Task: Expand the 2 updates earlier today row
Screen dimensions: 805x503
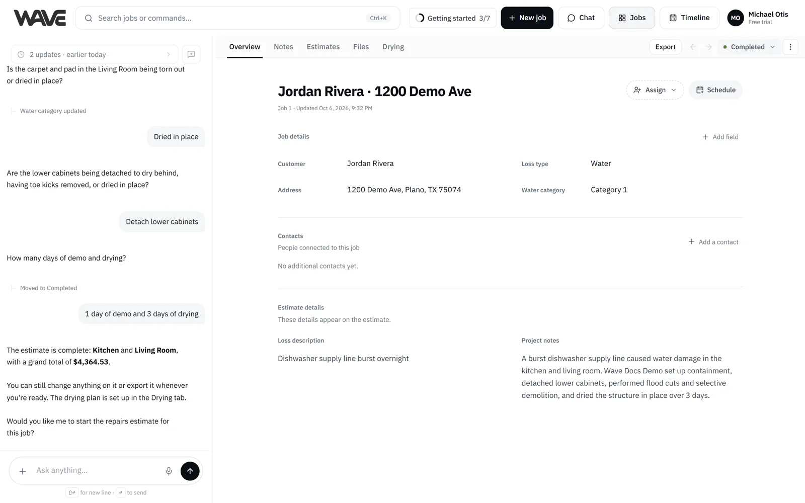Action: point(95,54)
